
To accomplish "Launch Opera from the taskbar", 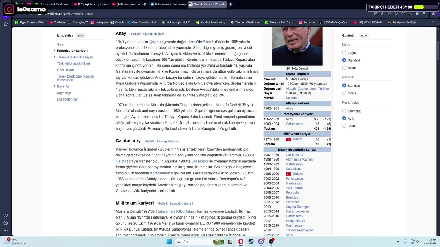I will tap(241, 242).
